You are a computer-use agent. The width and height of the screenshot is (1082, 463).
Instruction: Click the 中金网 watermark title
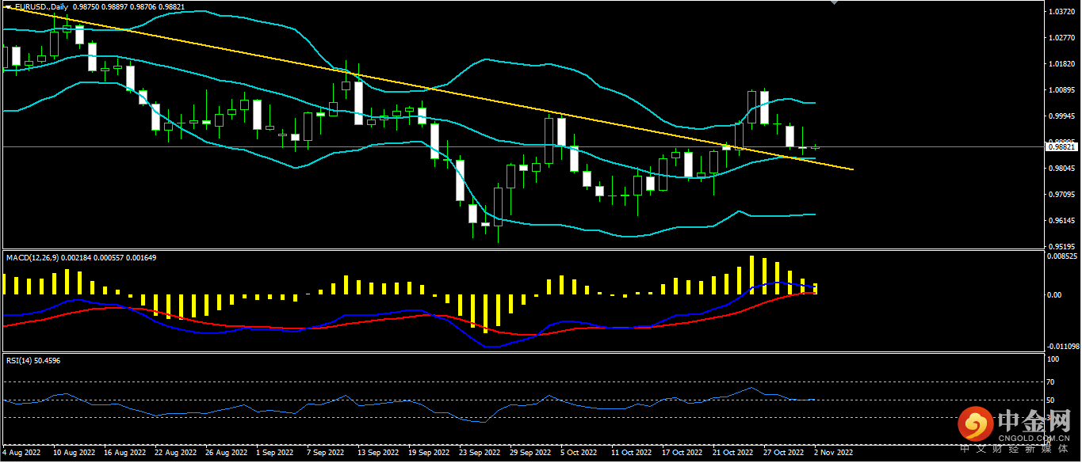(x=1034, y=419)
